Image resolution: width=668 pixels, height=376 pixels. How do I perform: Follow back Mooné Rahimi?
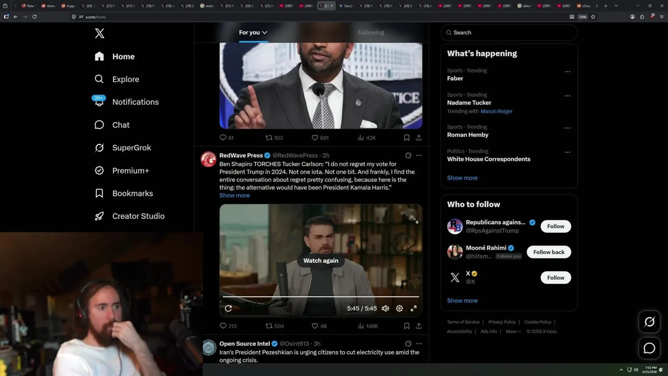[x=548, y=252]
